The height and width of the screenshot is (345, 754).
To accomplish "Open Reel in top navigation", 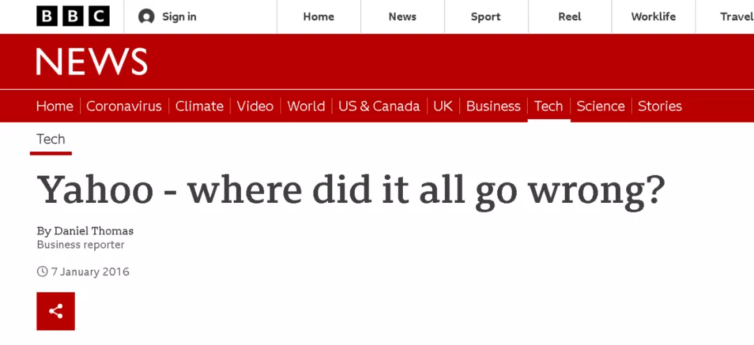I will [x=570, y=17].
